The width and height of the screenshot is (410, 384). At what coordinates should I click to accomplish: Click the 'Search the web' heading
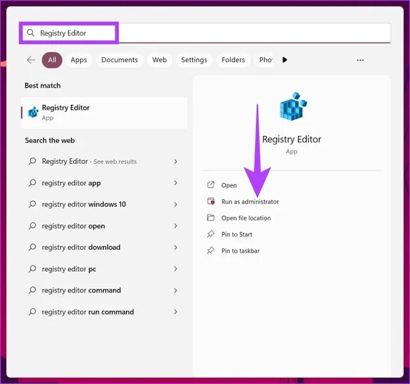[50, 140]
